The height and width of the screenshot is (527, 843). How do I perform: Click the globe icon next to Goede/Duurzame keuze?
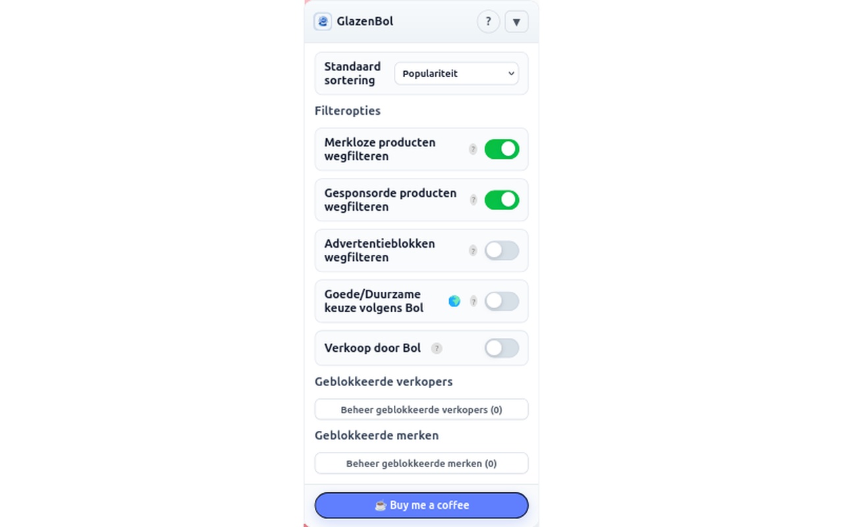455,301
